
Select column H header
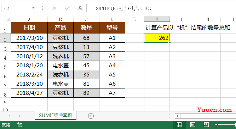[x=208, y=19]
